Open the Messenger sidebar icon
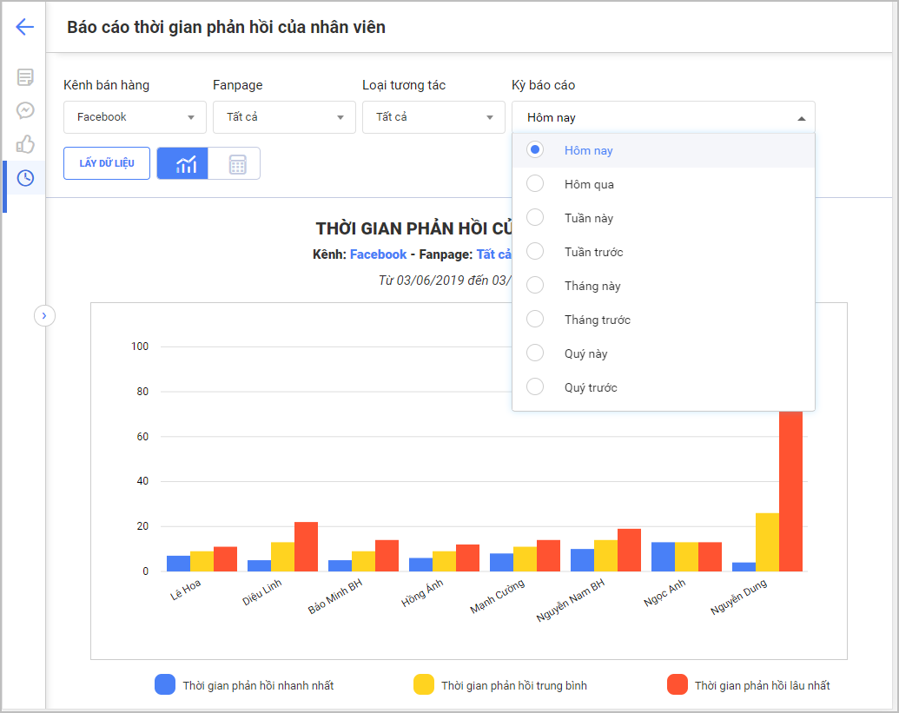 pyautogui.click(x=25, y=110)
